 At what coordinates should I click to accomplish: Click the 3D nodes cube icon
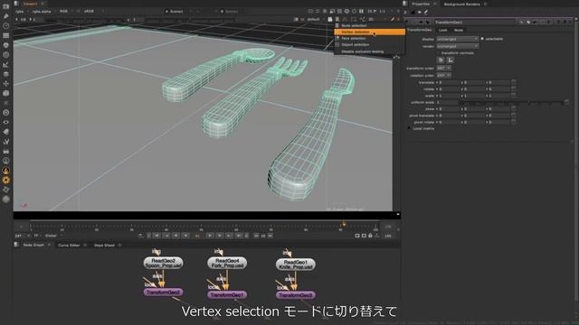click(x=6, y=93)
